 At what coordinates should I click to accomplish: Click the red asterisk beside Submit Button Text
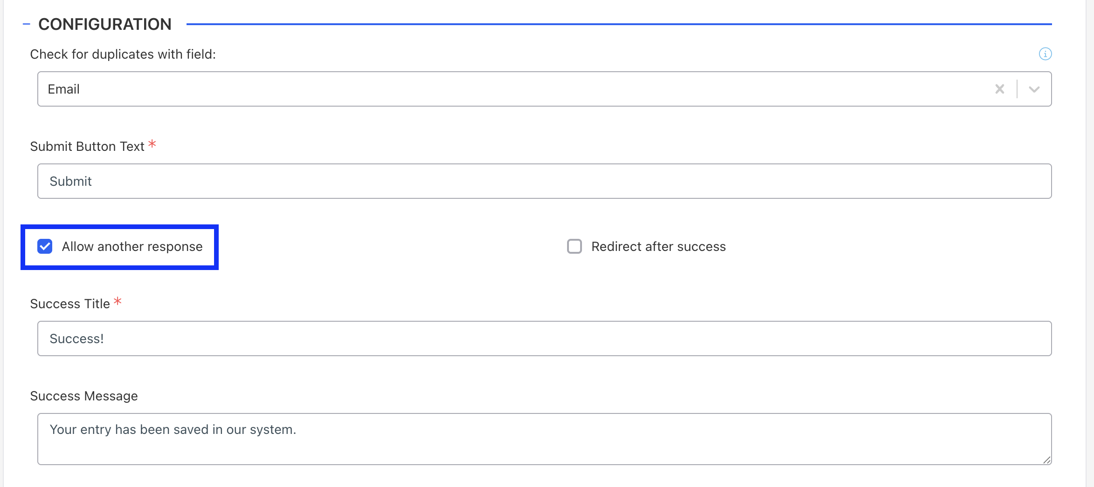click(x=152, y=144)
